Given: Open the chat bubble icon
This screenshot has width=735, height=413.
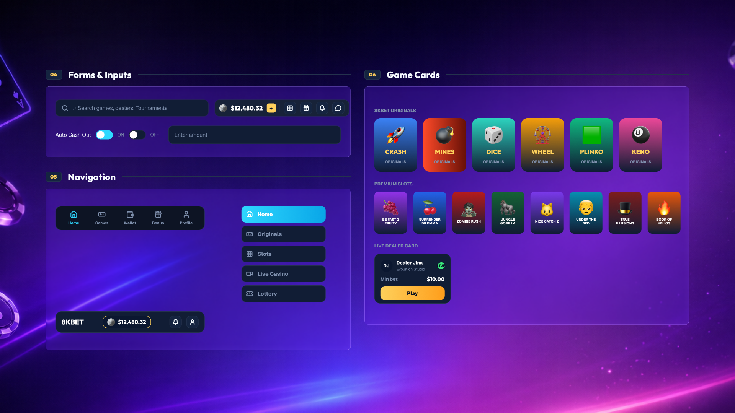Looking at the screenshot, I should 338,108.
